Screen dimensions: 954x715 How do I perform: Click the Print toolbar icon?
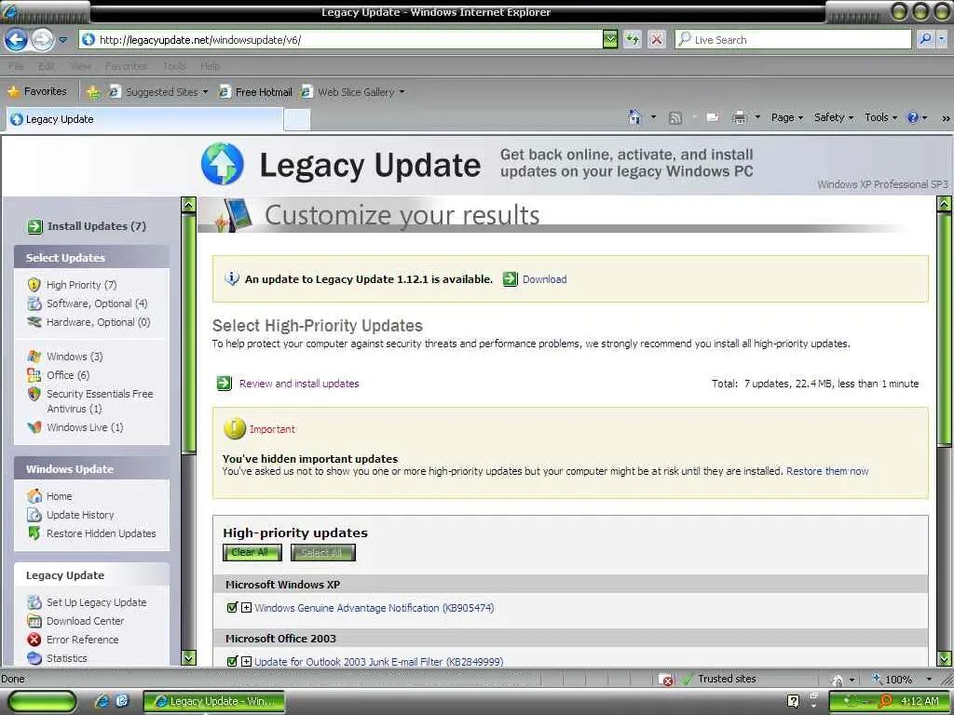[x=739, y=117]
